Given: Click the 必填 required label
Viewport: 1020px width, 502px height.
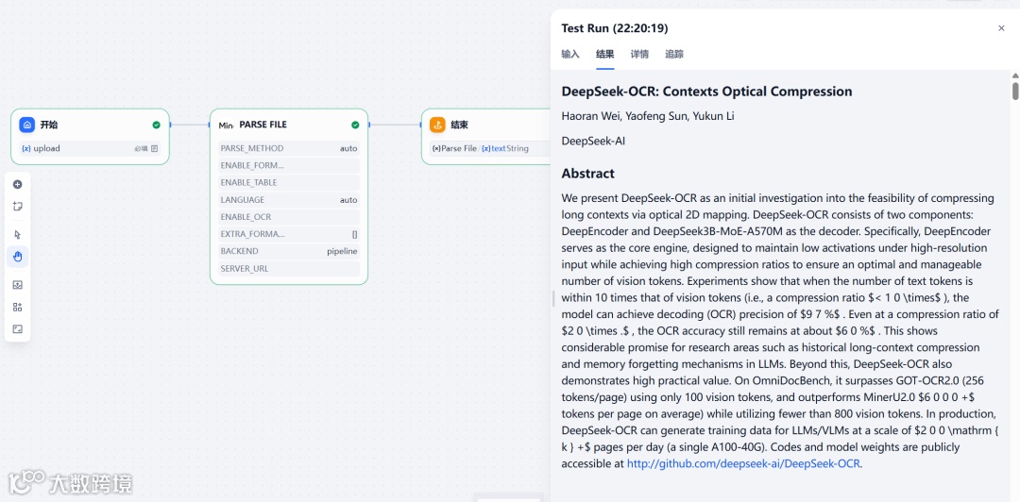Looking at the screenshot, I should click(141, 148).
